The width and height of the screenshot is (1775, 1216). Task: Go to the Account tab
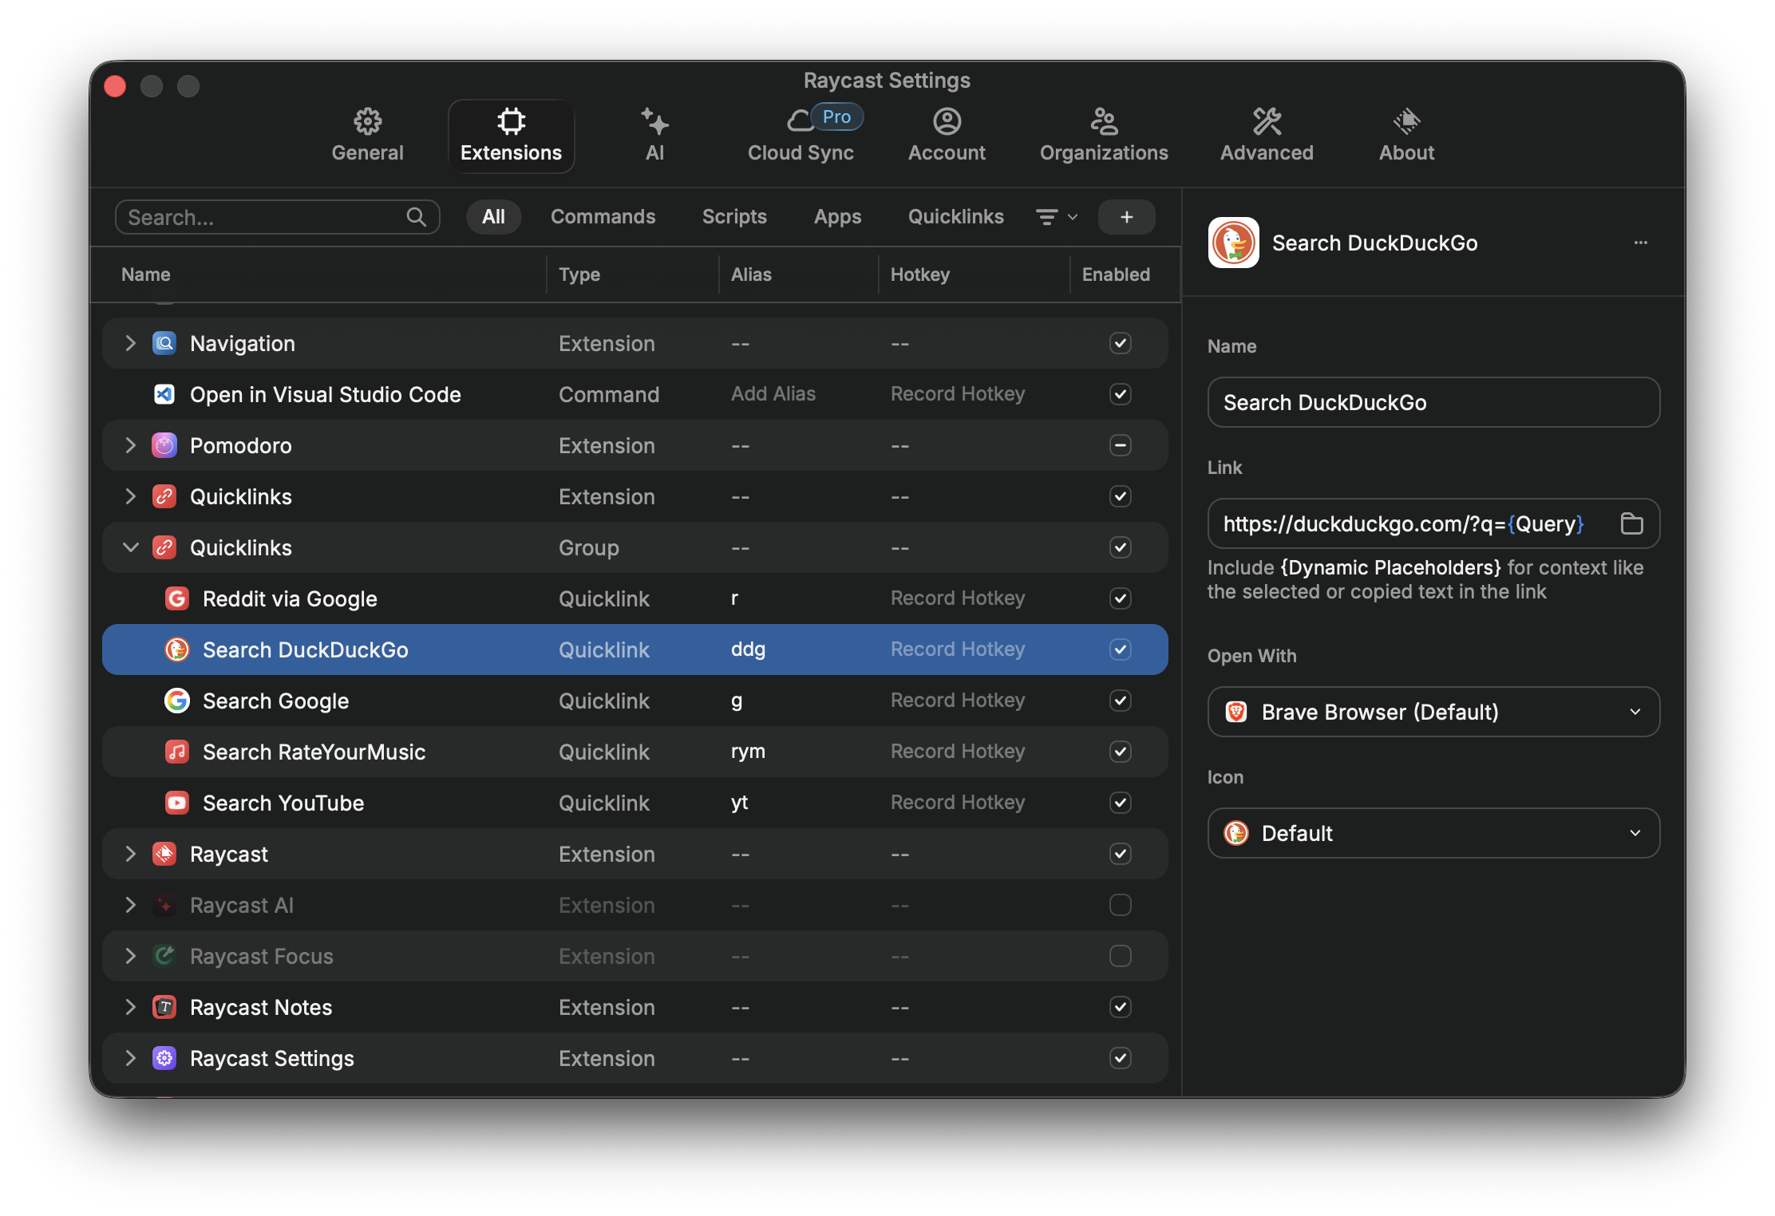pyautogui.click(x=947, y=136)
